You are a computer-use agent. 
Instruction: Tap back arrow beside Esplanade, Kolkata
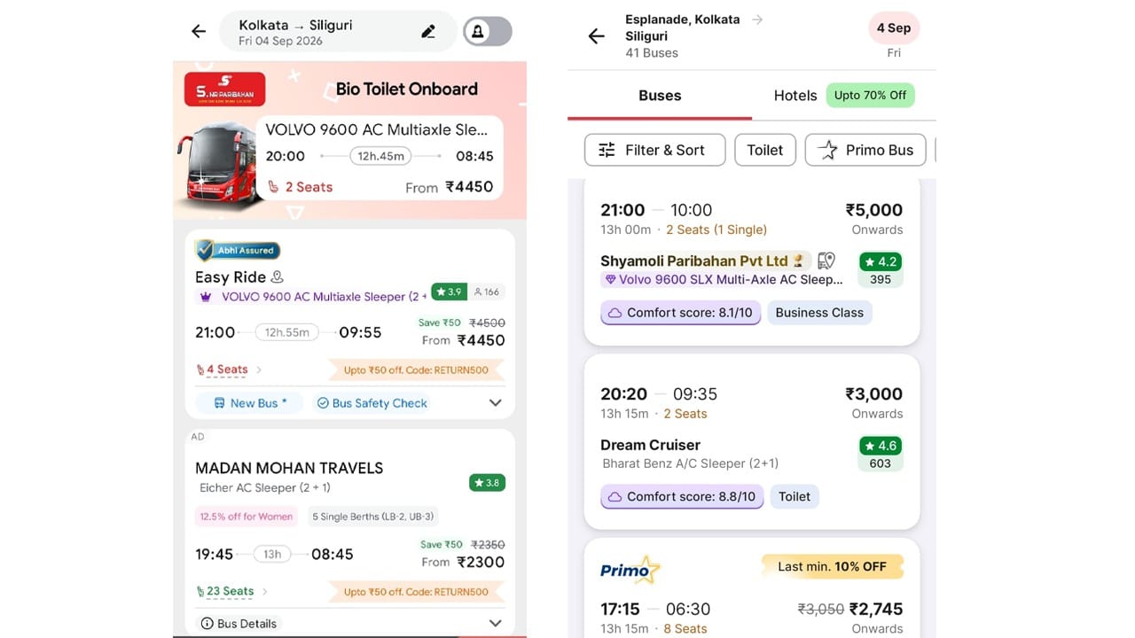pos(597,36)
